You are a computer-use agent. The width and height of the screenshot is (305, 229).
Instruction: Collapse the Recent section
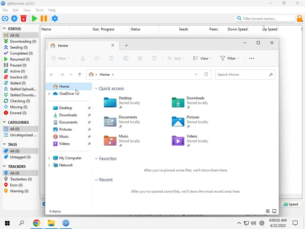(x=96, y=180)
